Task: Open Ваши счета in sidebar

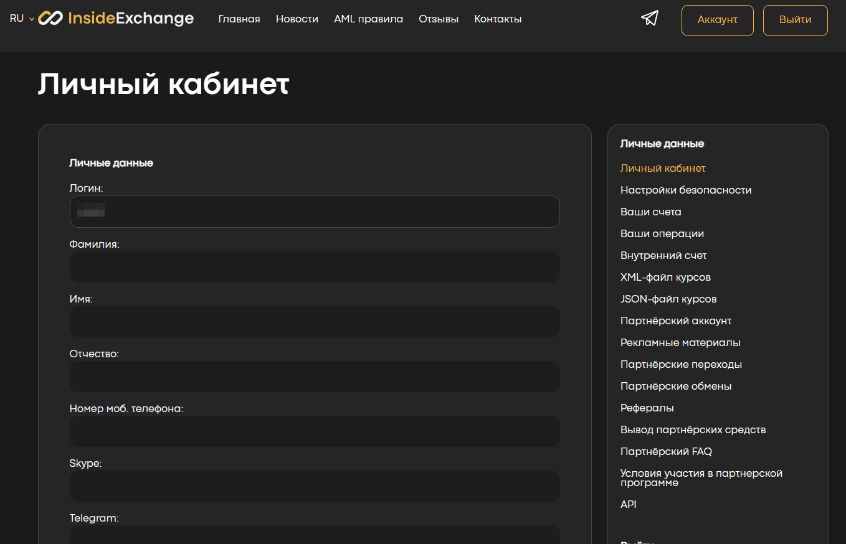Action: click(651, 212)
